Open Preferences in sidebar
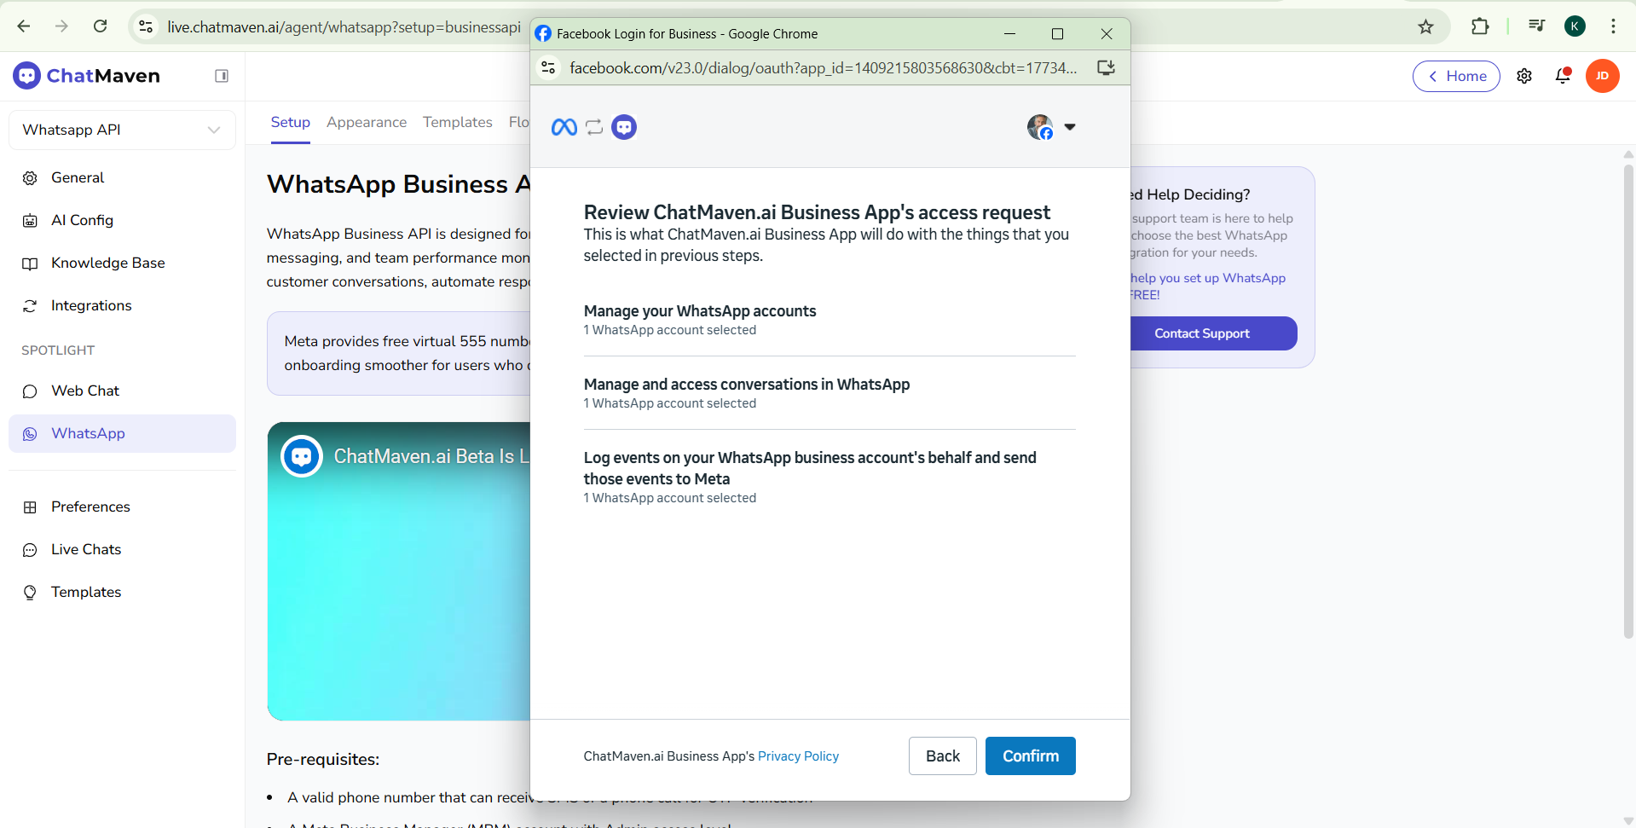This screenshot has width=1636, height=828. (90, 507)
